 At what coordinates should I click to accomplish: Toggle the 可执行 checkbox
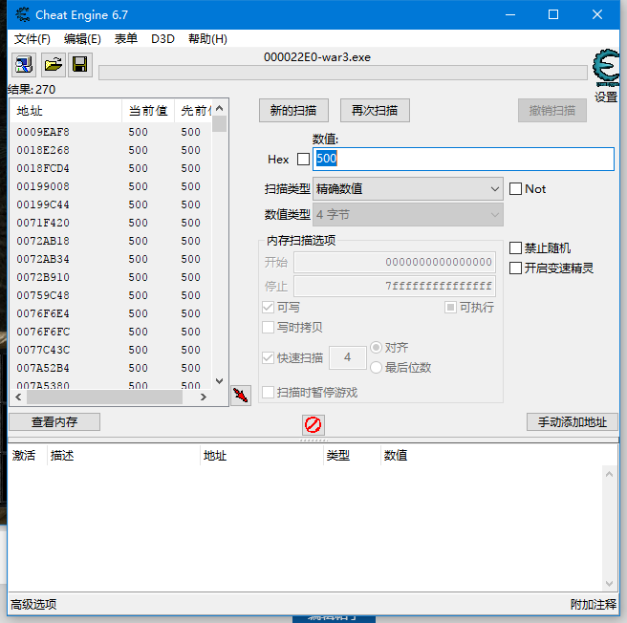coord(450,307)
